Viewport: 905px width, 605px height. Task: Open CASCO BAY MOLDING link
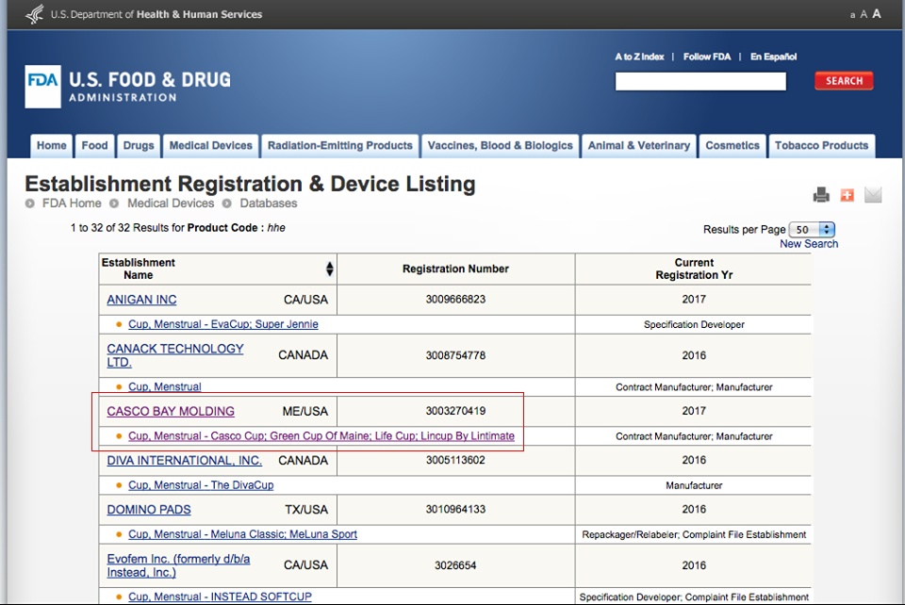pyautogui.click(x=171, y=411)
